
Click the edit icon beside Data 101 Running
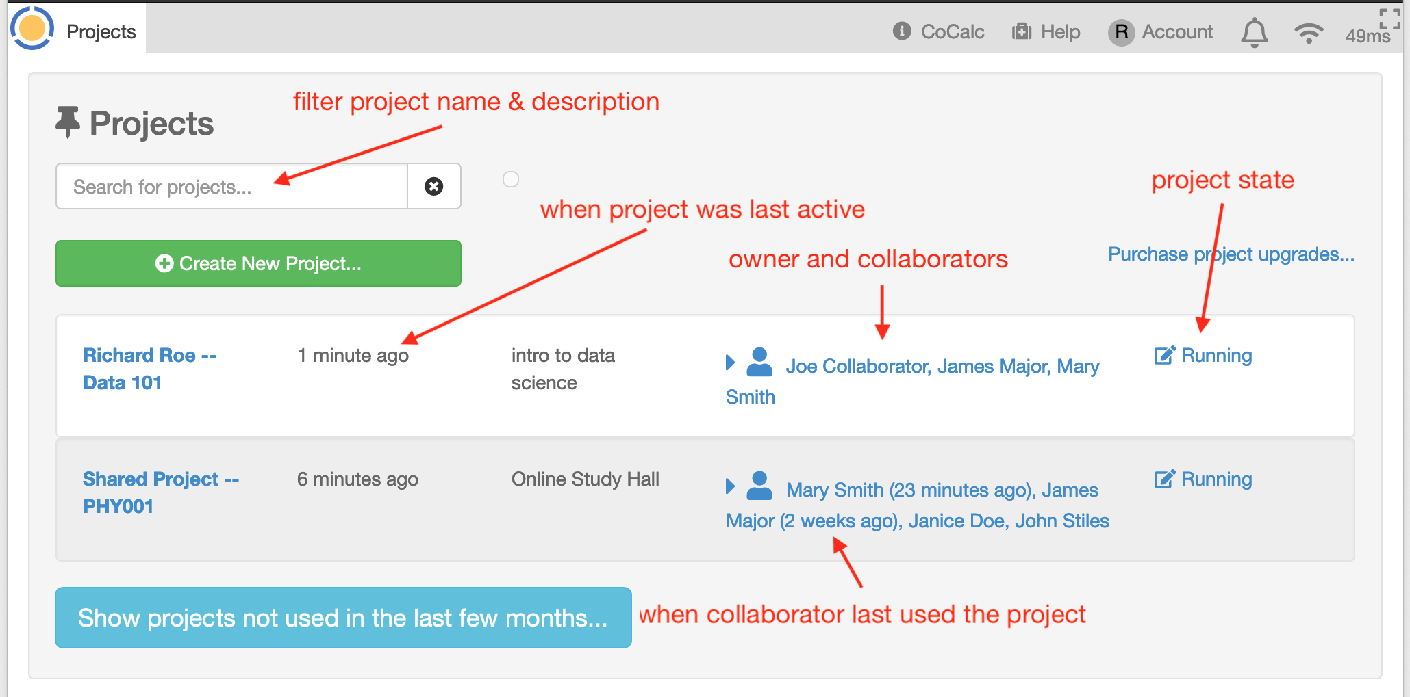pos(1164,356)
